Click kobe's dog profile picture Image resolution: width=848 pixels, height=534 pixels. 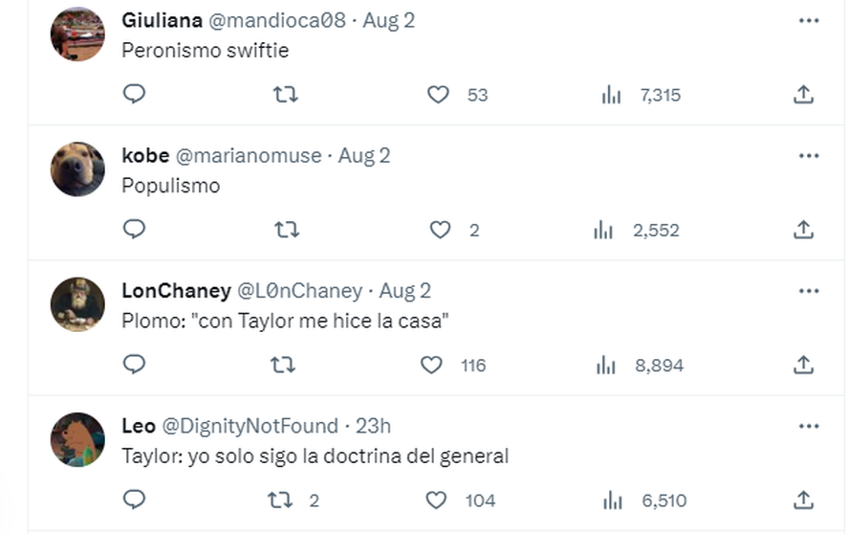pyautogui.click(x=77, y=169)
